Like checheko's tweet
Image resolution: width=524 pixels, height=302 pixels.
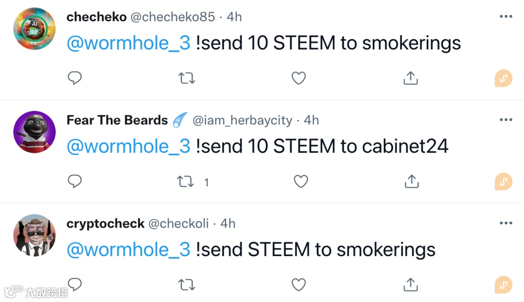pos(298,77)
